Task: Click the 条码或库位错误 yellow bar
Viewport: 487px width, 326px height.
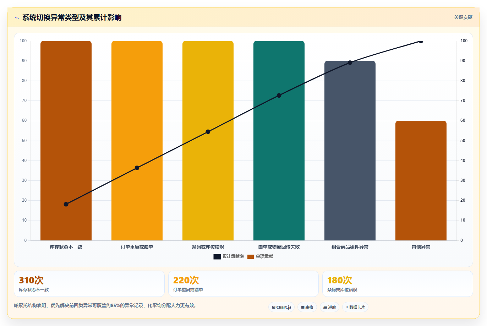Action: point(208,141)
